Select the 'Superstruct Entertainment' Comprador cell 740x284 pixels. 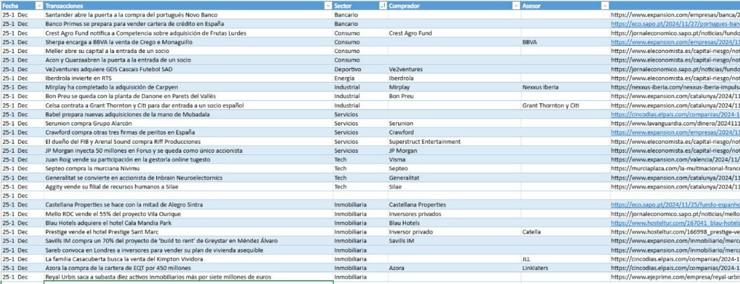pos(454,141)
